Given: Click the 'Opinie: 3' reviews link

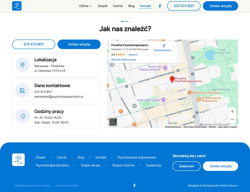Looking at the screenshot, I should click(133, 55).
